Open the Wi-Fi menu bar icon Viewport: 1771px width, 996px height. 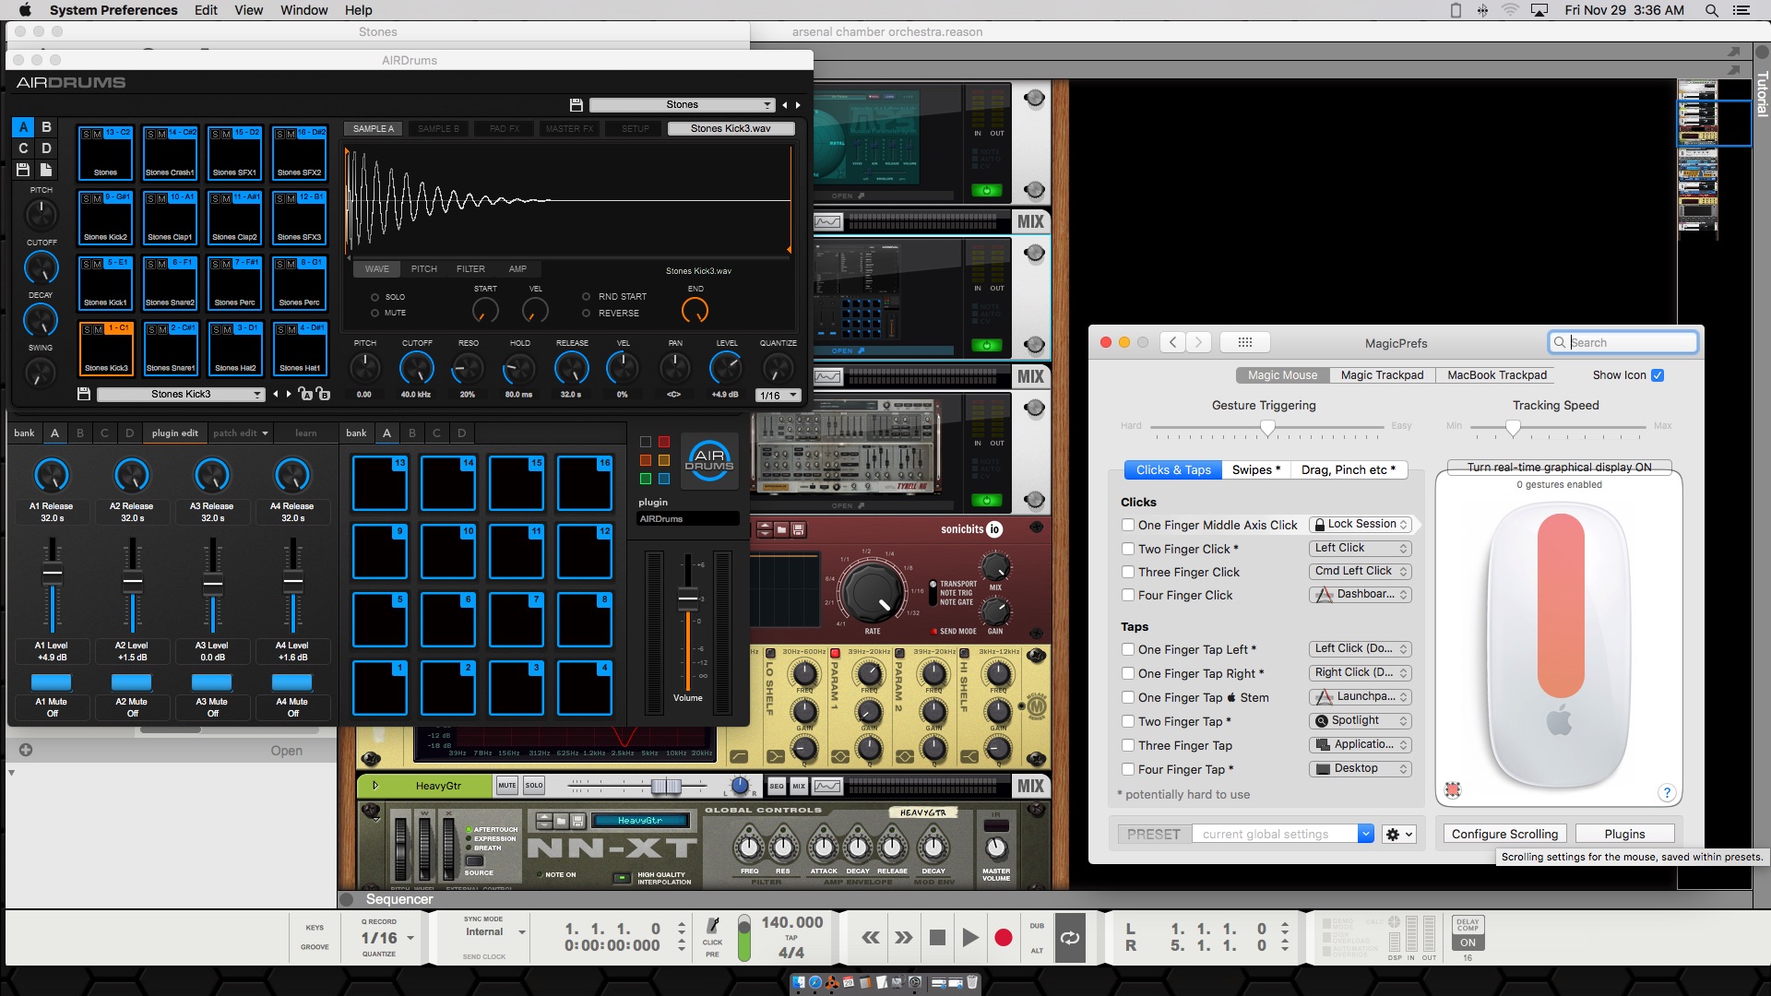[x=1509, y=10]
